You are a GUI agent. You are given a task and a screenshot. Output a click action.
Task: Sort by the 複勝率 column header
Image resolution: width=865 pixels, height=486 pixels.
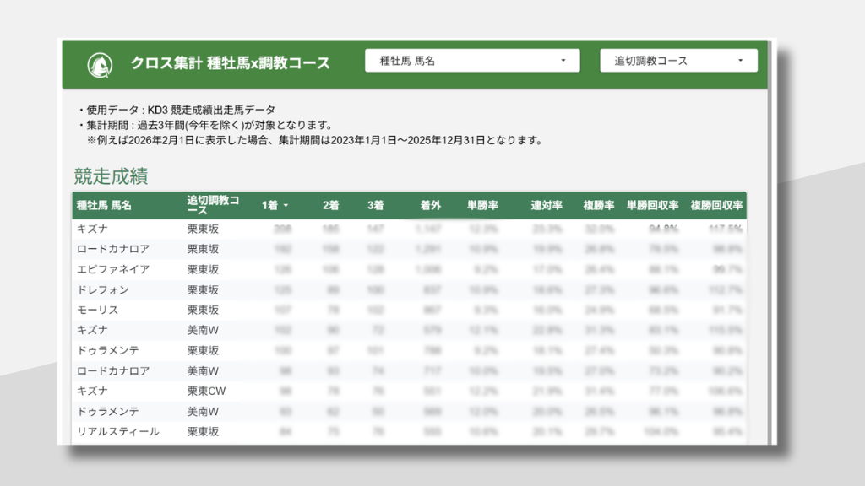pos(598,205)
